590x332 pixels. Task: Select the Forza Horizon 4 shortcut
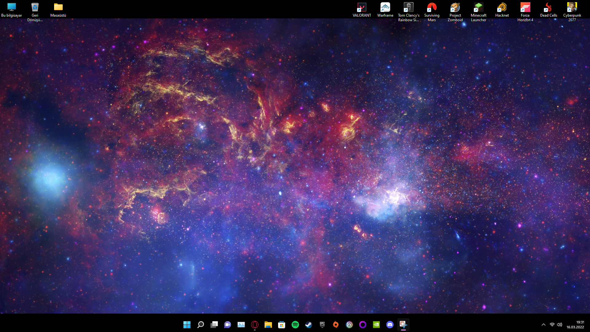(525, 12)
